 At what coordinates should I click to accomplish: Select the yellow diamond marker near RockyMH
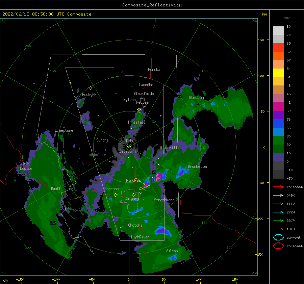pos(90,88)
